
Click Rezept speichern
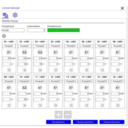[85, 122]
